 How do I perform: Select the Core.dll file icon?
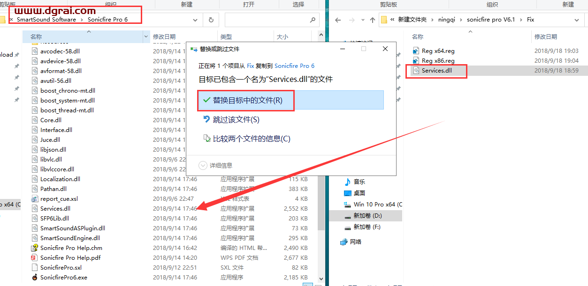pyautogui.click(x=34, y=120)
